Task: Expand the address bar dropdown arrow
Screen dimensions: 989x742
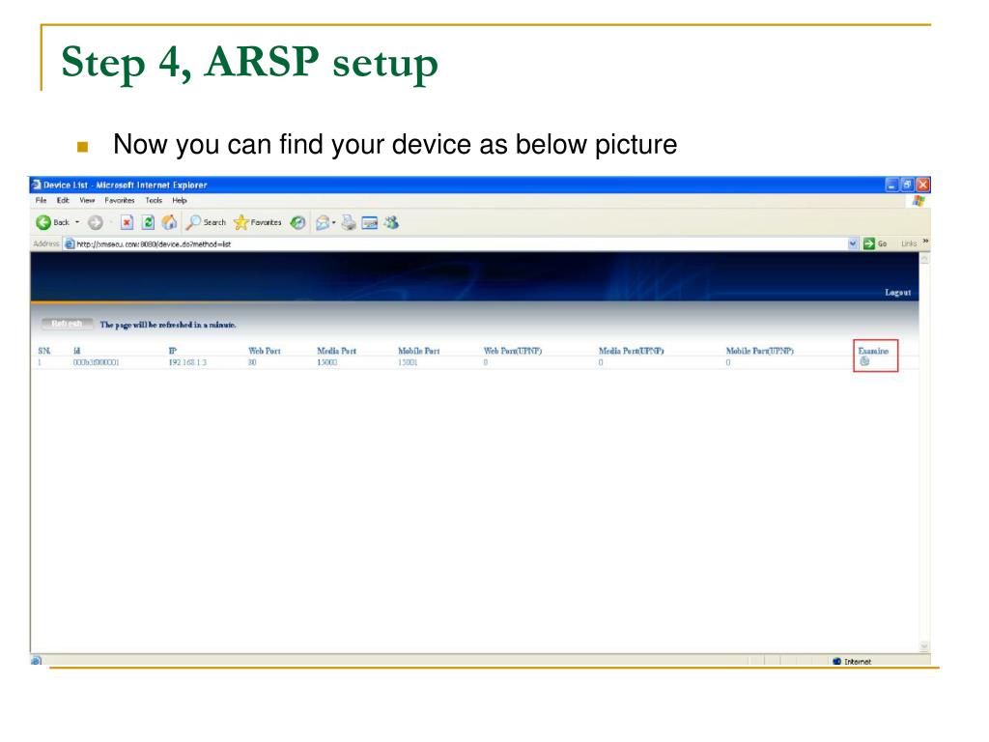Action: (x=853, y=243)
